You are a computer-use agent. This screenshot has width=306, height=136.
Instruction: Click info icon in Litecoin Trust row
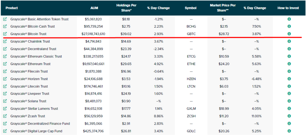[x=289, y=86]
